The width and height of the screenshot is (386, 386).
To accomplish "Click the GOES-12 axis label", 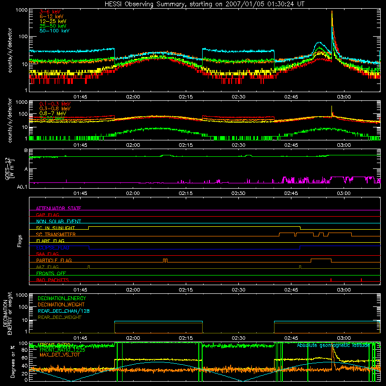I will pyautogui.click(x=9, y=168).
